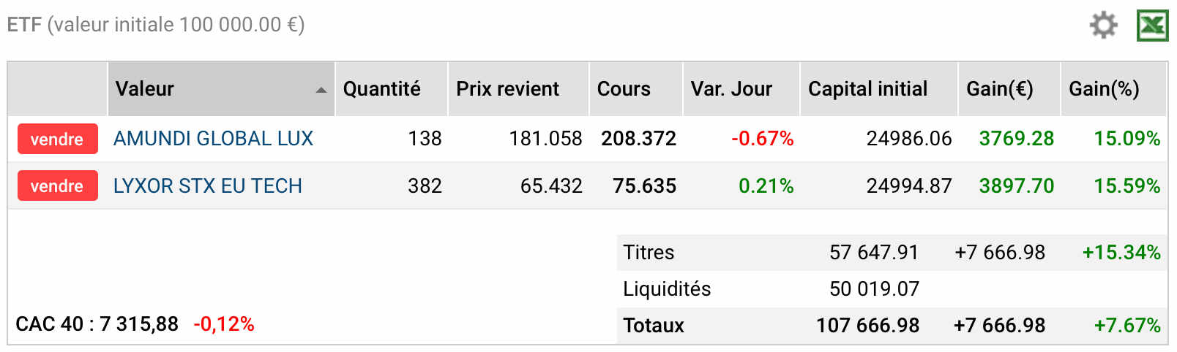Click the Liquidités amount 50 019.07
This screenshot has width=1177, height=352.
874,289
